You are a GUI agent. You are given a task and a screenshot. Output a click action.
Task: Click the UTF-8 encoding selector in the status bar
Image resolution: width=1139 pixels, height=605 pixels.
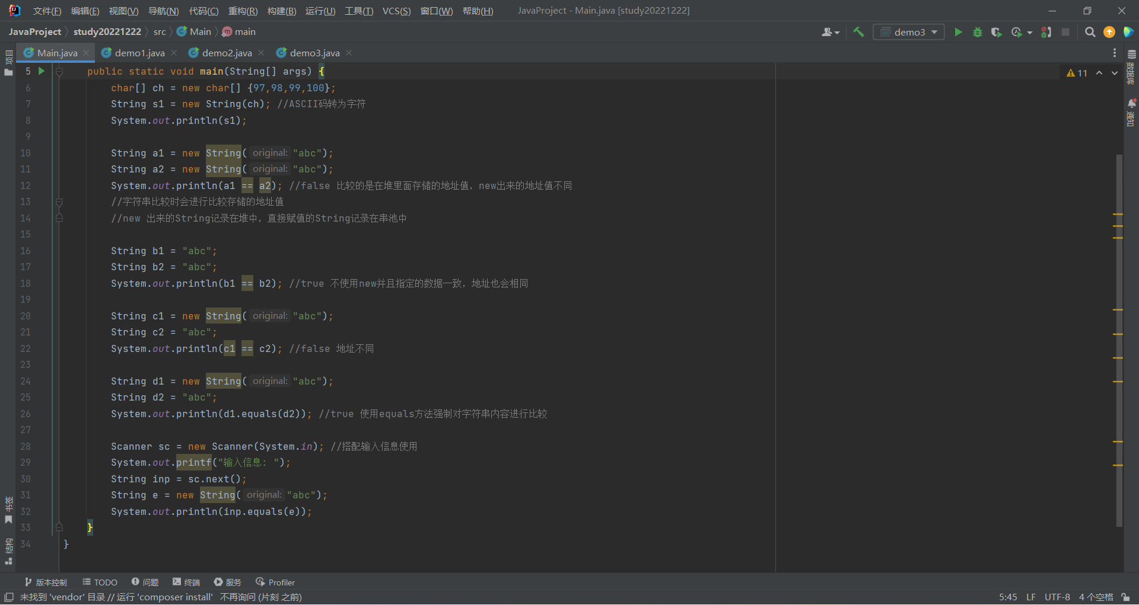(x=1057, y=597)
